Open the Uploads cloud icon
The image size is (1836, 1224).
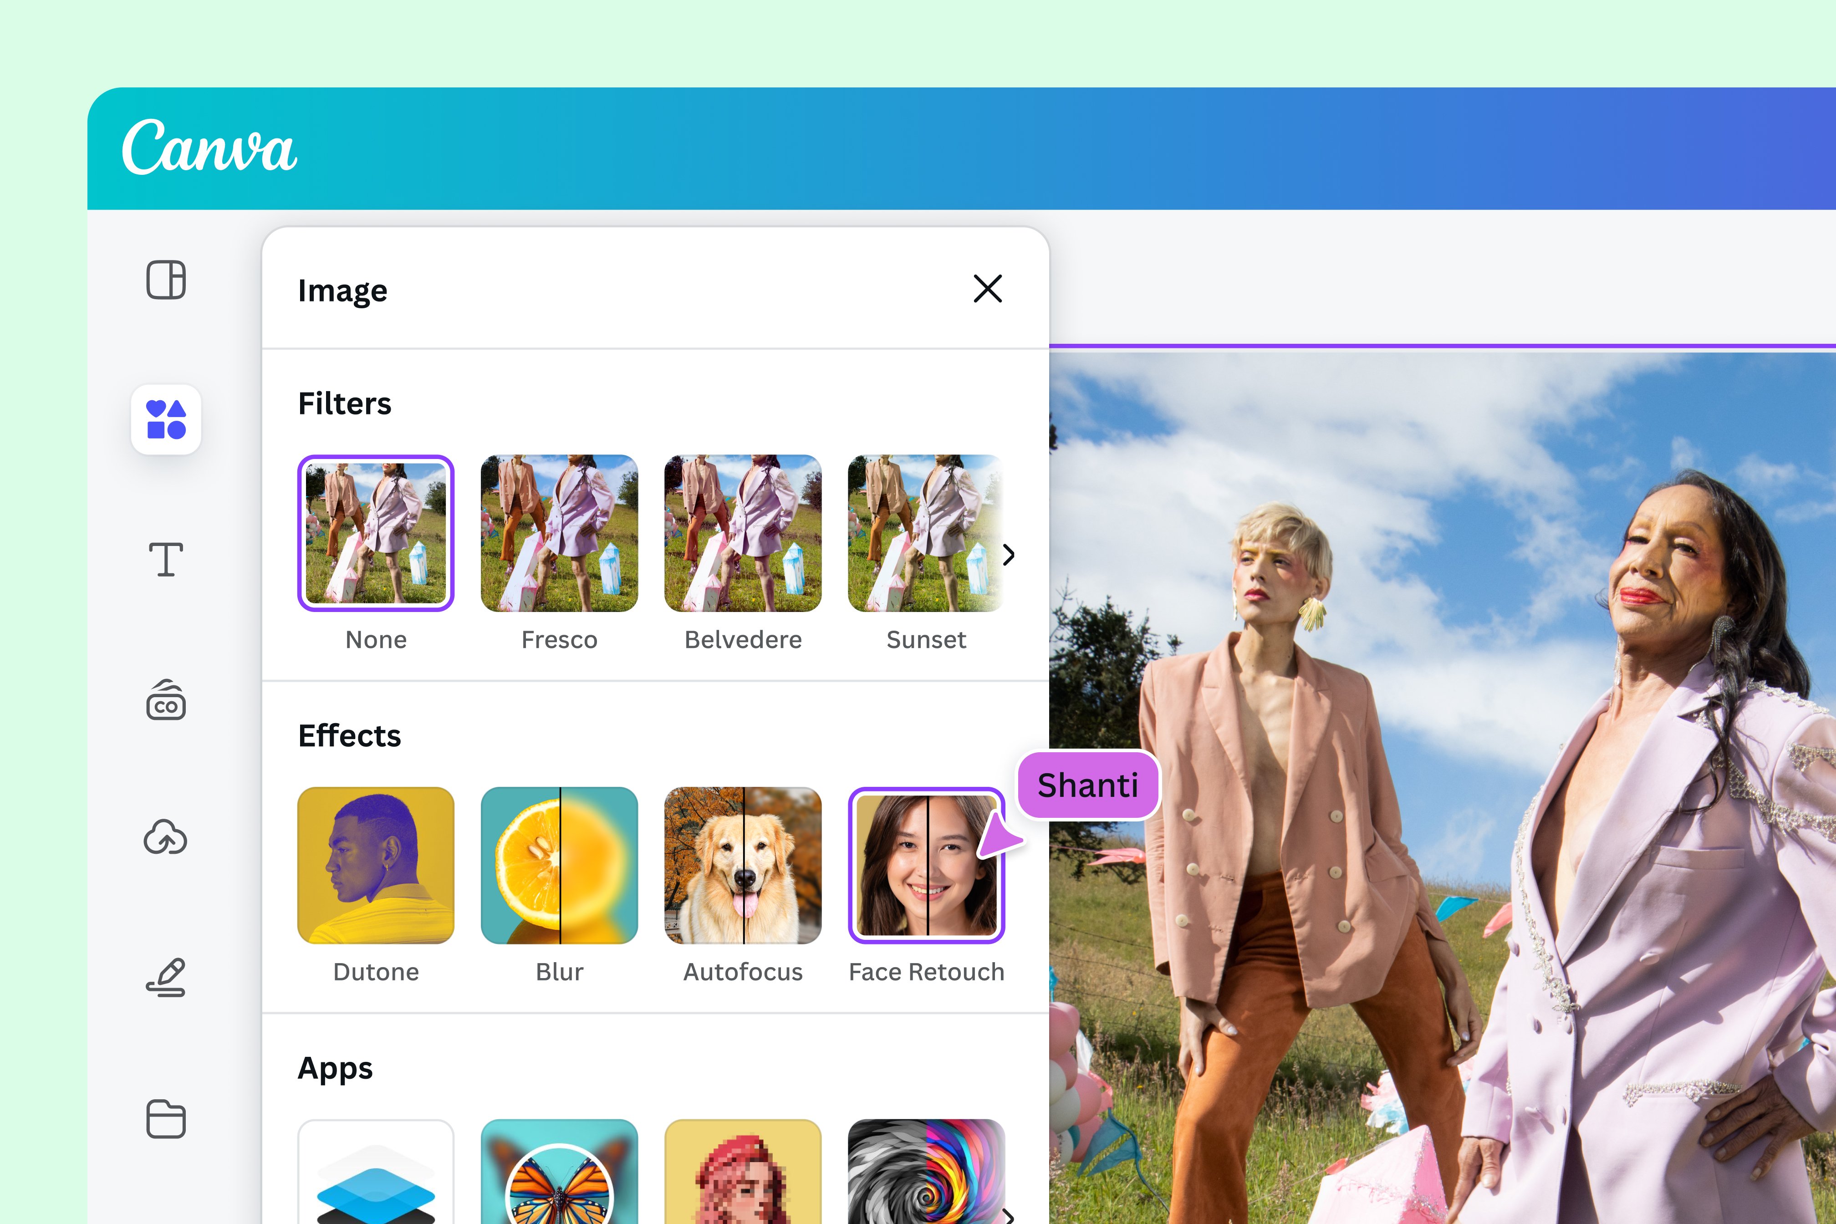click(x=165, y=837)
